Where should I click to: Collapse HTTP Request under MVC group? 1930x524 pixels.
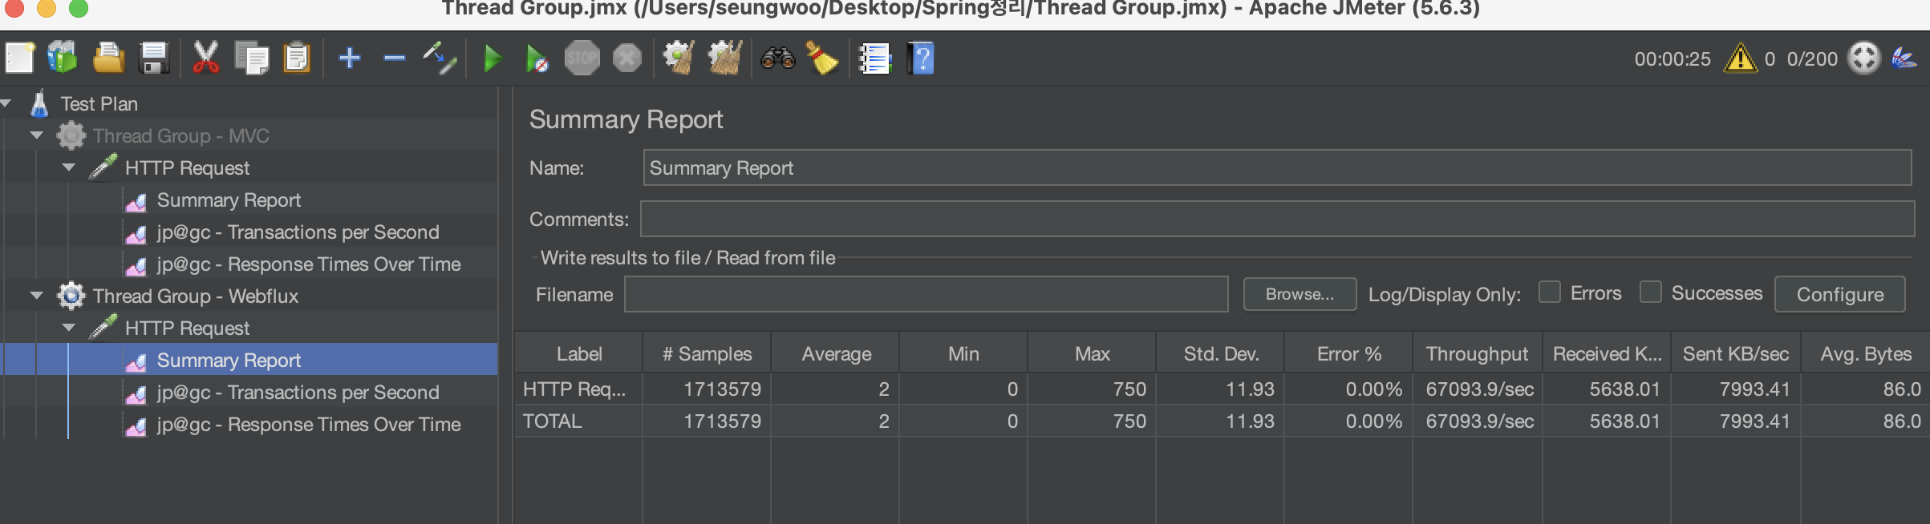tap(68, 167)
